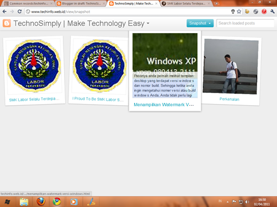277x207 pixels.
Task: Select the TechnoSimply | Make Tech tab
Action: (134, 3)
